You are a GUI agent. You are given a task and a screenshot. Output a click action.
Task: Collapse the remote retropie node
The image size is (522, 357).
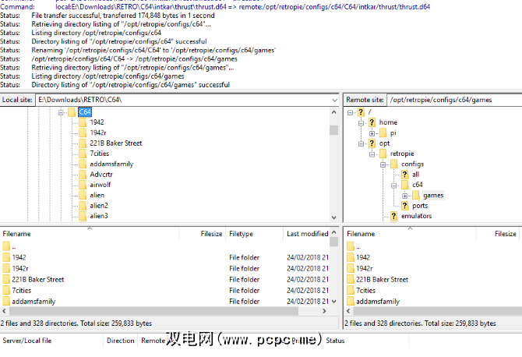coord(372,154)
